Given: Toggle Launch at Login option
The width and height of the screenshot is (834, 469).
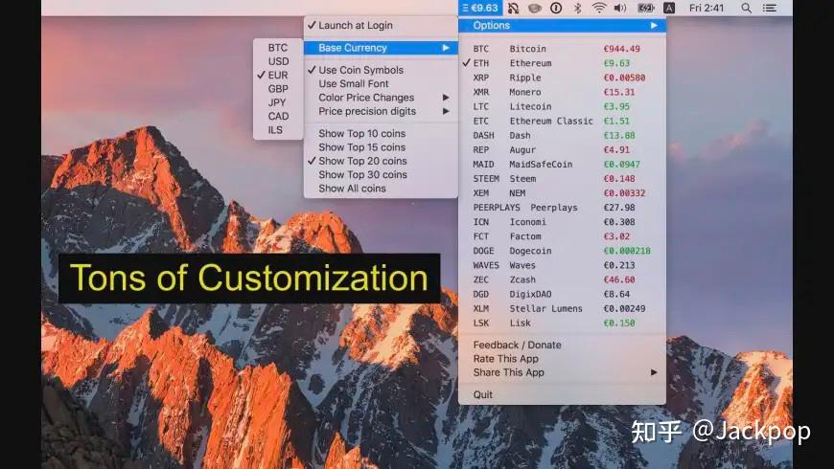Looking at the screenshot, I should coord(381,25).
